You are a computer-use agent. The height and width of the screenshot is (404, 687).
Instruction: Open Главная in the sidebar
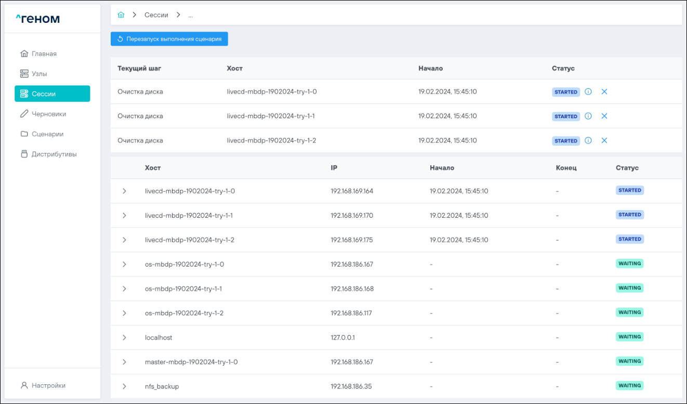pyautogui.click(x=44, y=54)
